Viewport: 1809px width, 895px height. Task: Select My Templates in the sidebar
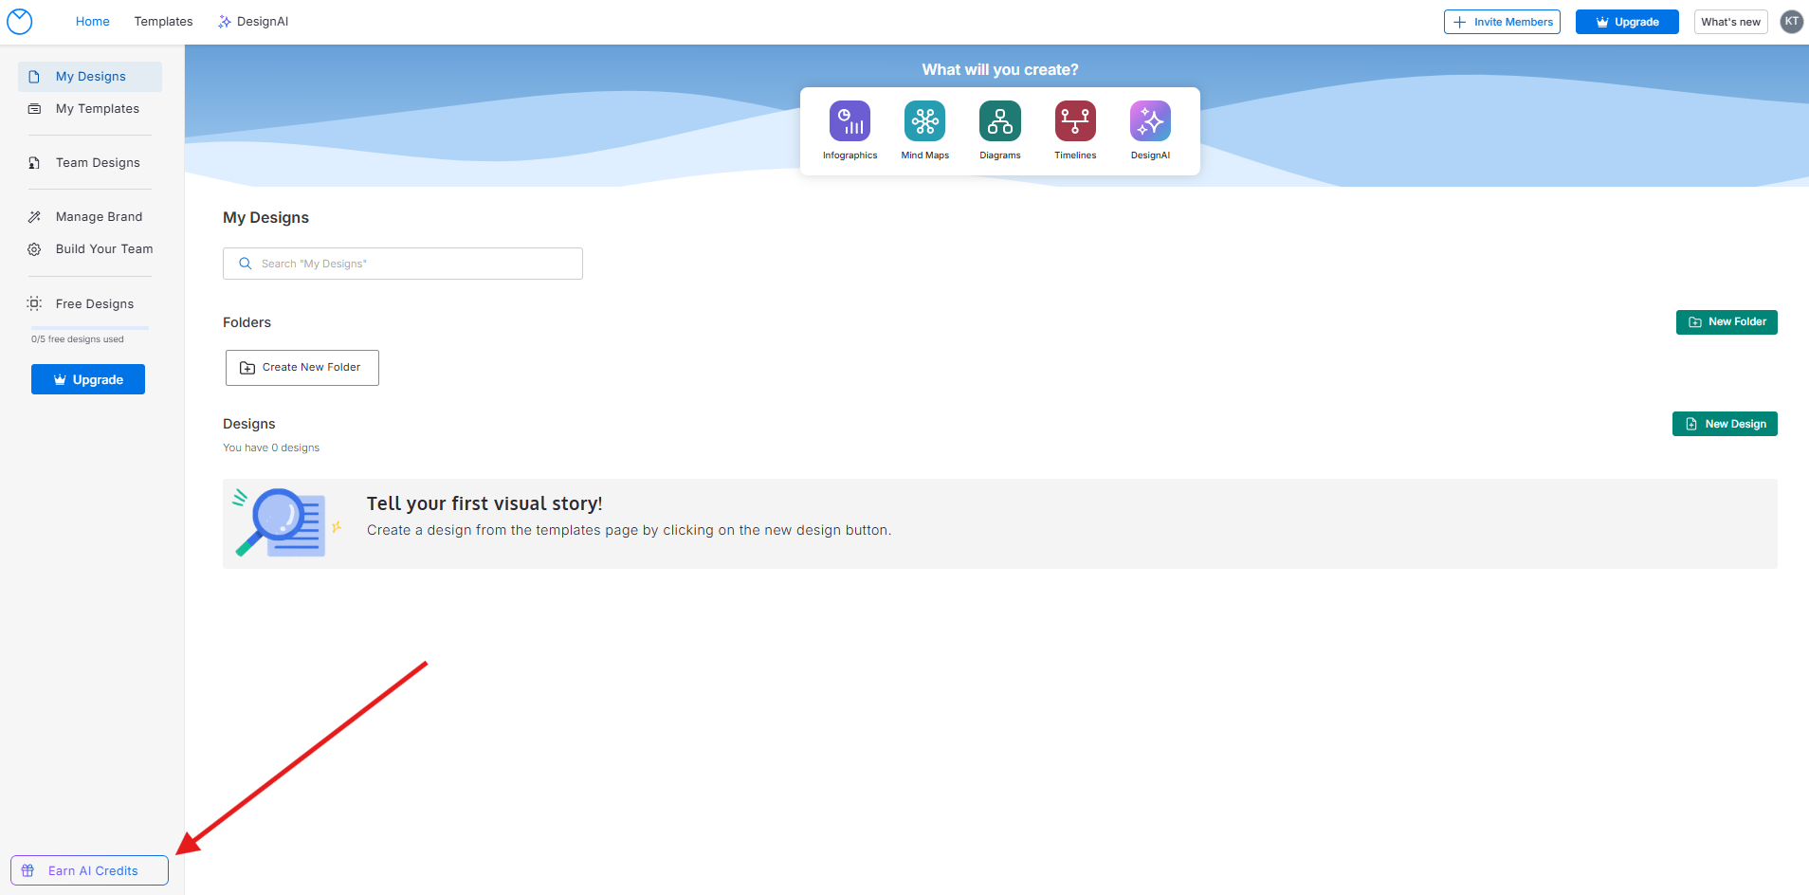coord(97,109)
